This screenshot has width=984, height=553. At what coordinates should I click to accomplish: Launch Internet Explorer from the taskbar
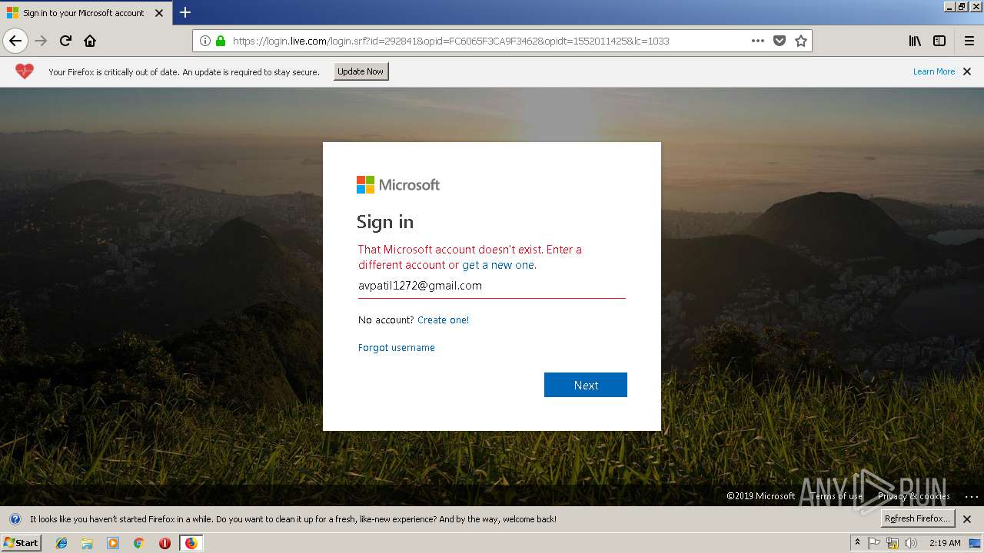click(x=61, y=543)
